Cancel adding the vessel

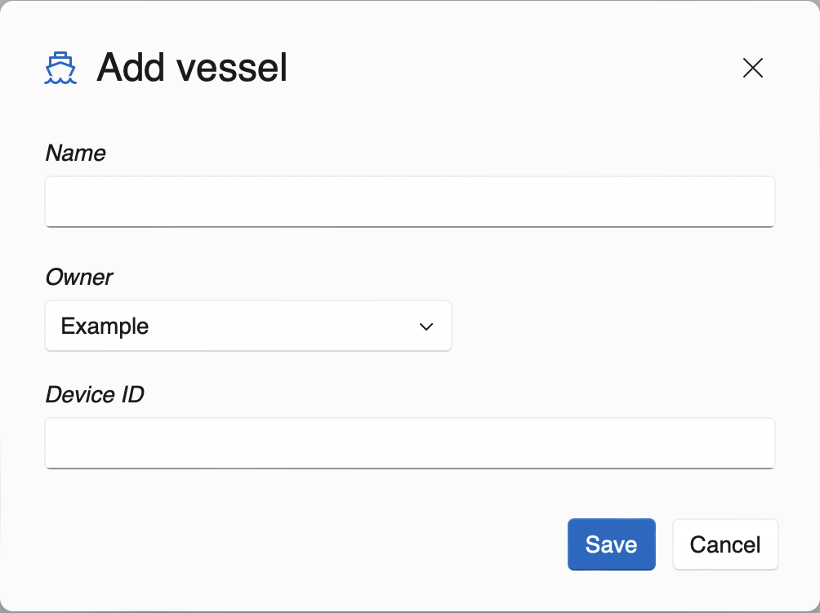[x=724, y=544]
